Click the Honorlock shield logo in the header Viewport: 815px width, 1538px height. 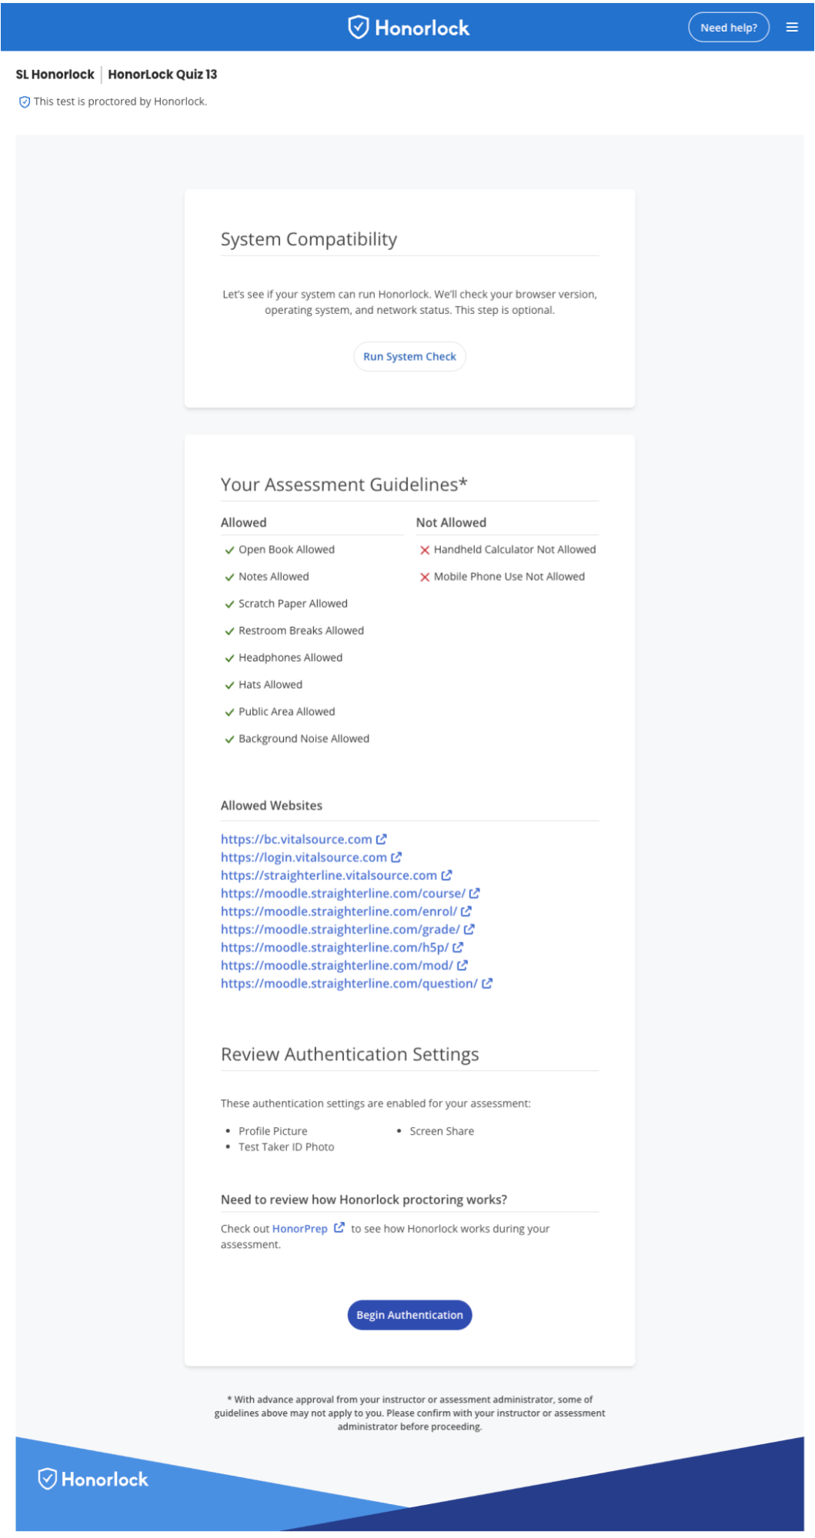[358, 27]
